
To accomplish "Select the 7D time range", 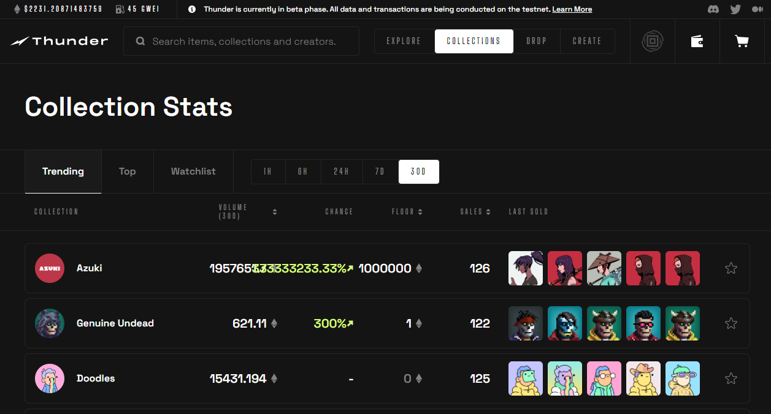I will 380,171.
